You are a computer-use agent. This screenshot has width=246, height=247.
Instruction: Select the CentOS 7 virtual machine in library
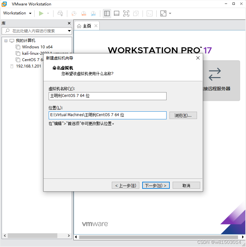click(29, 60)
